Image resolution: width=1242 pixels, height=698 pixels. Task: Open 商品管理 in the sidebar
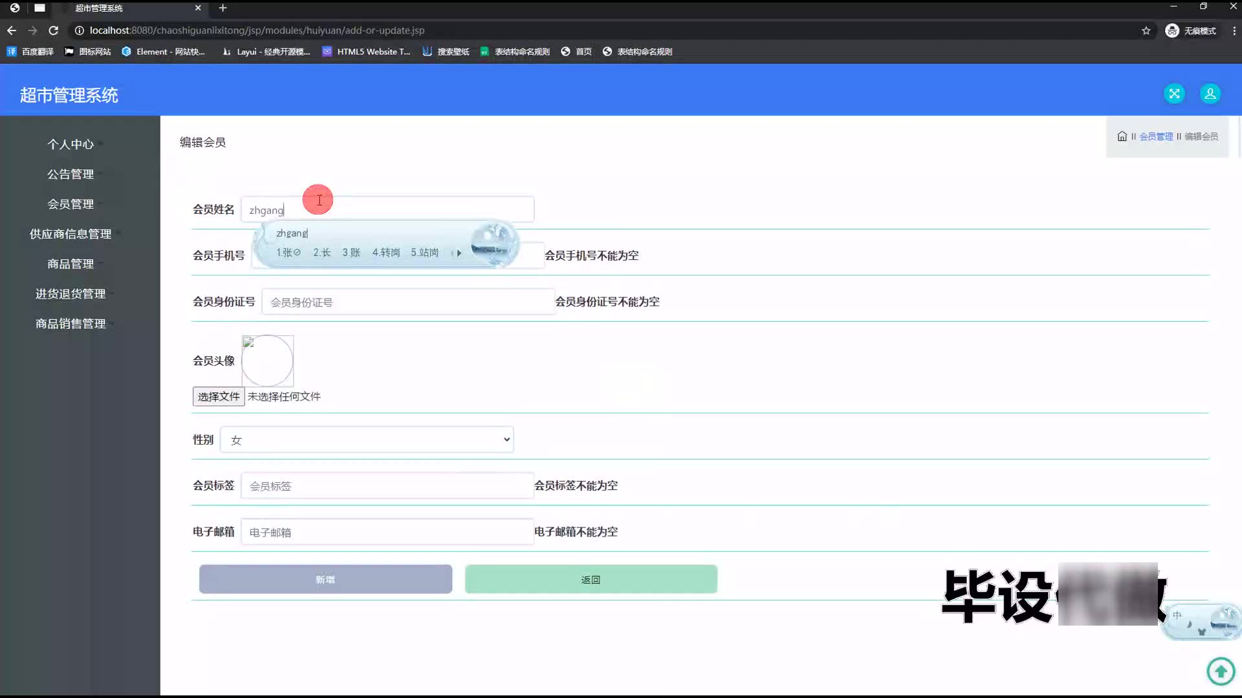71,264
